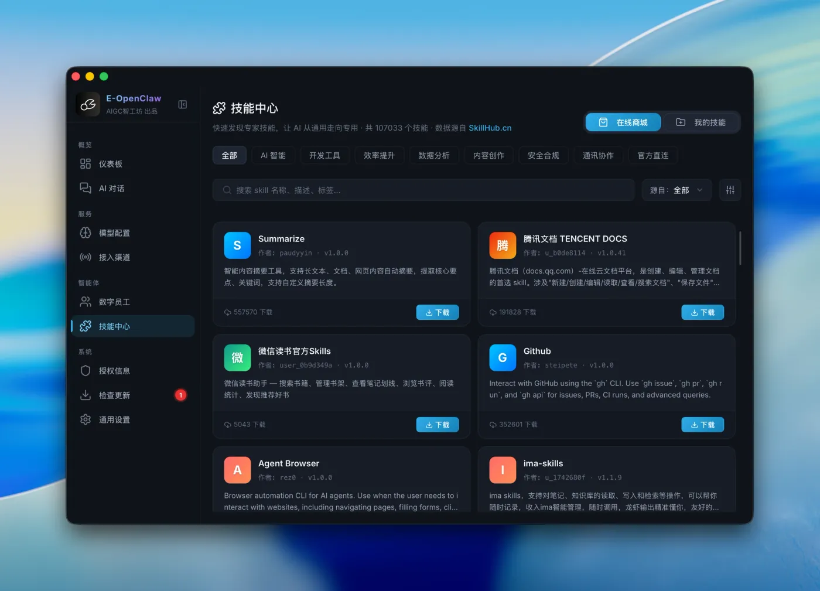Click the search magnifier icon
This screenshot has height=591, width=820.
pyautogui.click(x=227, y=190)
